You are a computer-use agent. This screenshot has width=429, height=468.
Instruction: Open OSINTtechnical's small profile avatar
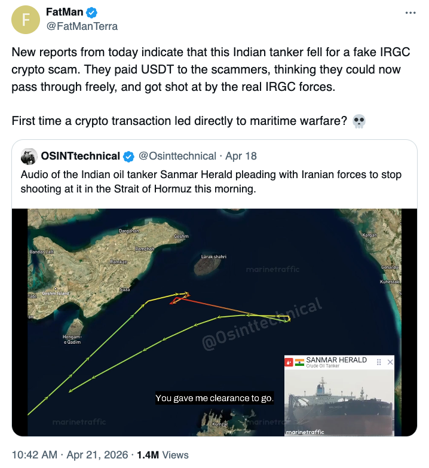29,157
